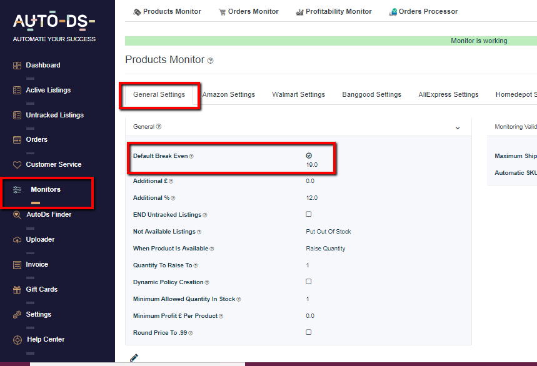Screen dimensions: 537x366
Task: Click help icon next to Default Break Even
Action: pos(191,156)
